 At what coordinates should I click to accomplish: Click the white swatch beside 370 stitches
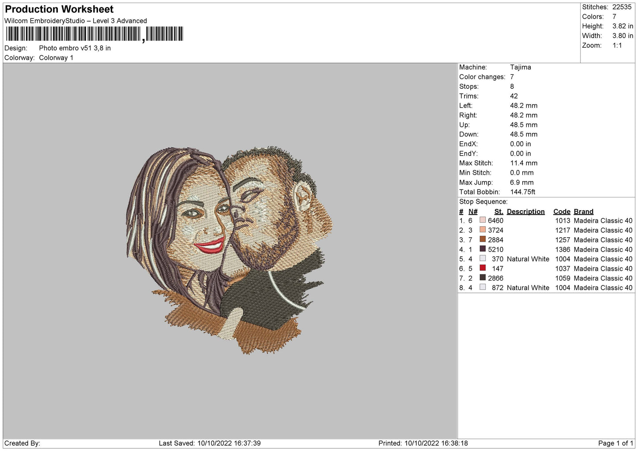click(x=483, y=258)
